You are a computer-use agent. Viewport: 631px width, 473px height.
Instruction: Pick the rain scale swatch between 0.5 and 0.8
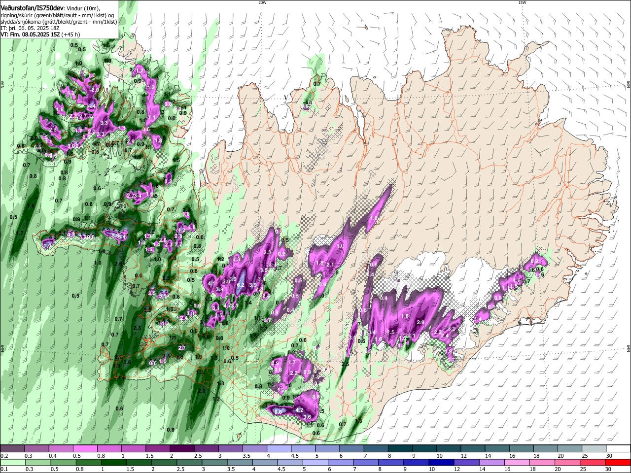click(x=64, y=462)
